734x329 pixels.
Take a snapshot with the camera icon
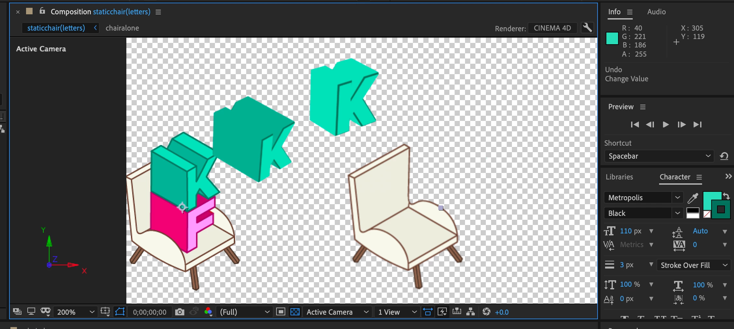click(x=179, y=312)
